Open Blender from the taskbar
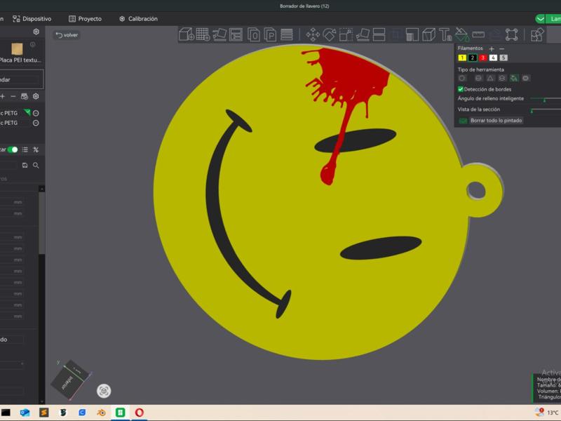The height and width of the screenshot is (421, 561). coord(101,413)
